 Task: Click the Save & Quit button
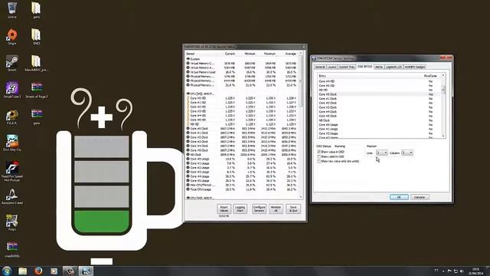[x=293, y=209]
